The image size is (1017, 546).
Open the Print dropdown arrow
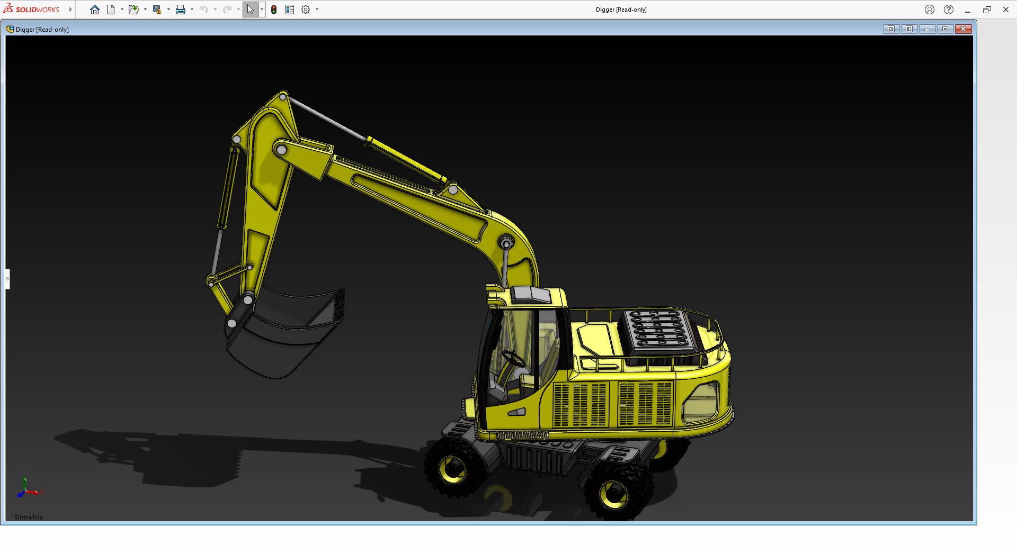192,10
